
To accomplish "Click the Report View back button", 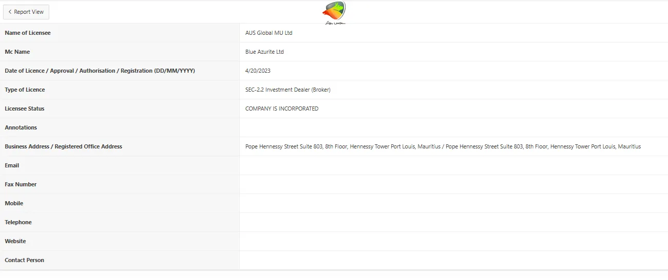I will click(x=26, y=12).
